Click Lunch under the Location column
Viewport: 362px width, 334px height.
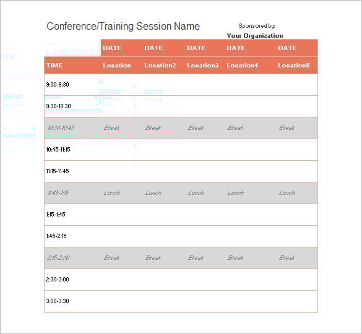point(112,193)
